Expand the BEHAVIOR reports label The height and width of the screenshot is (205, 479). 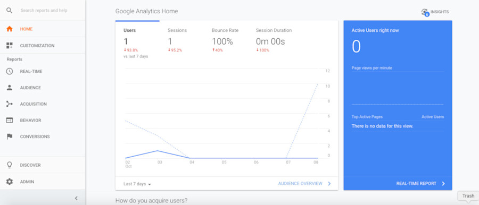pyautogui.click(x=30, y=120)
